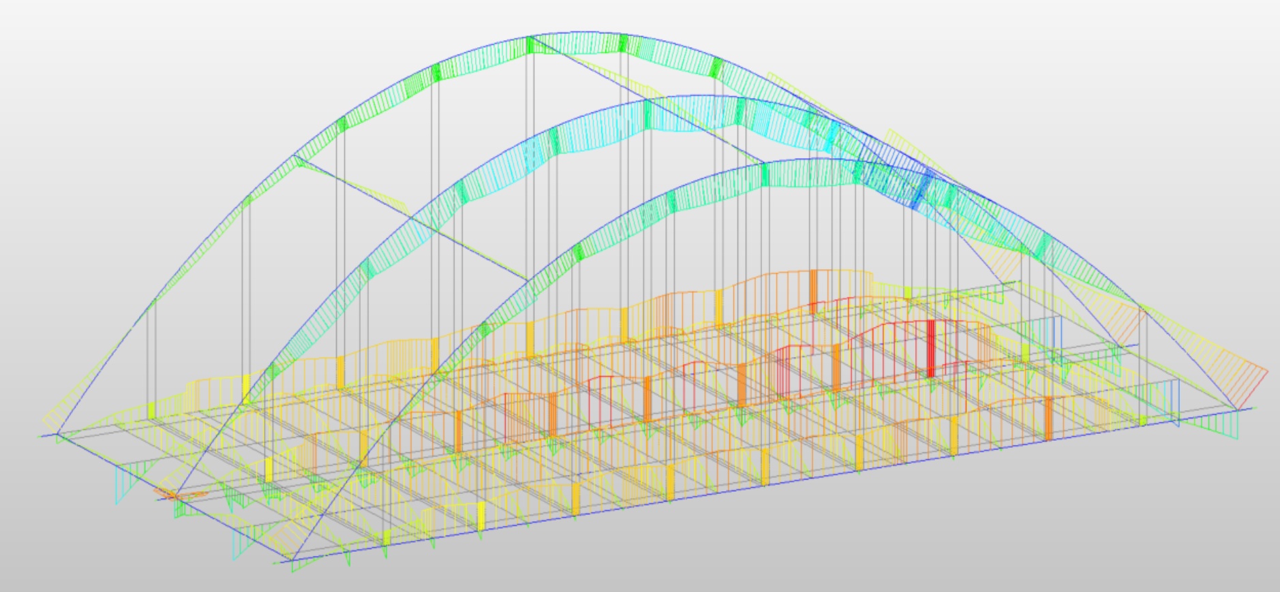Viewport: 1280px width, 592px height.
Task: Pick the small orange diagram at left arch base
Action: pos(170,493)
